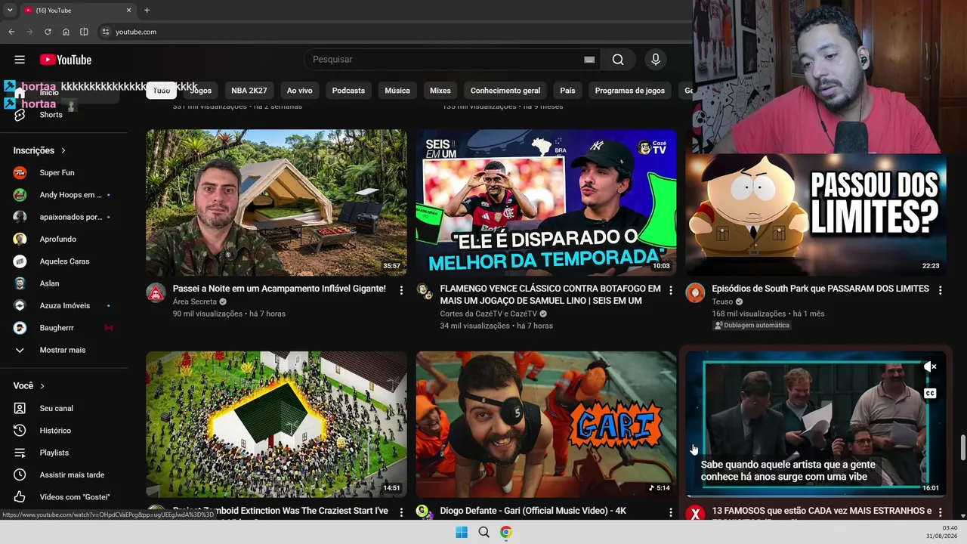The image size is (967, 544).
Task: Open the on-screen keyboard in search box
Action: pyautogui.click(x=589, y=60)
